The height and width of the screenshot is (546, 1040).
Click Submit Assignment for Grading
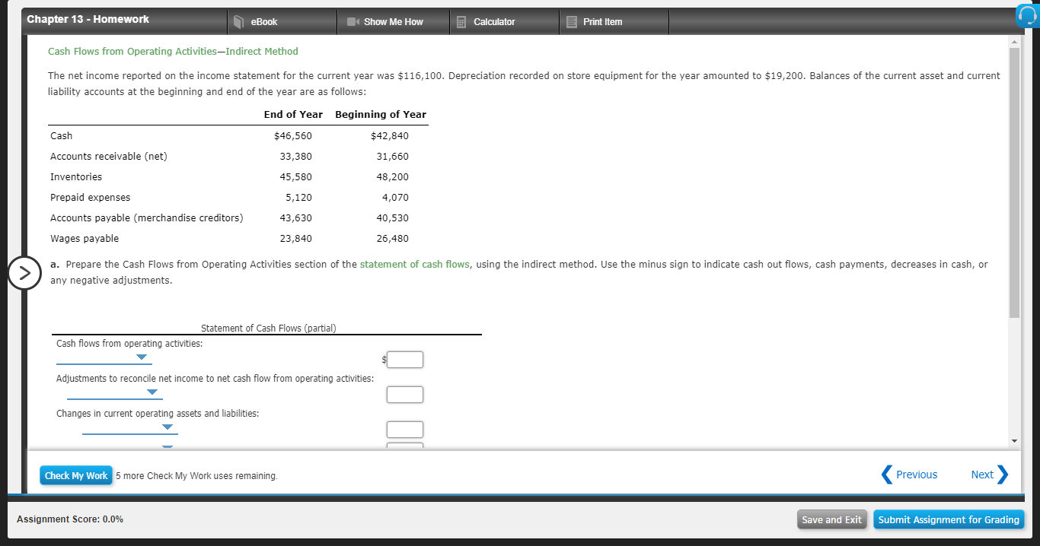point(949,519)
